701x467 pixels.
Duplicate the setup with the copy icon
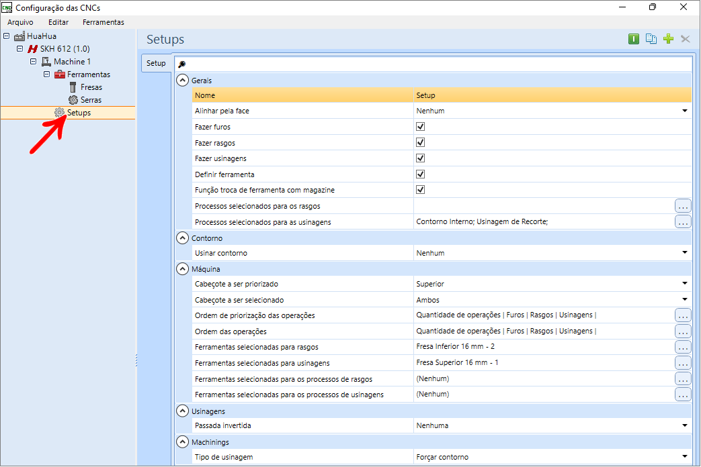pos(651,40)
